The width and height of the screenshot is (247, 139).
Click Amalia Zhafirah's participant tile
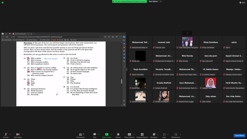point(164,83)
